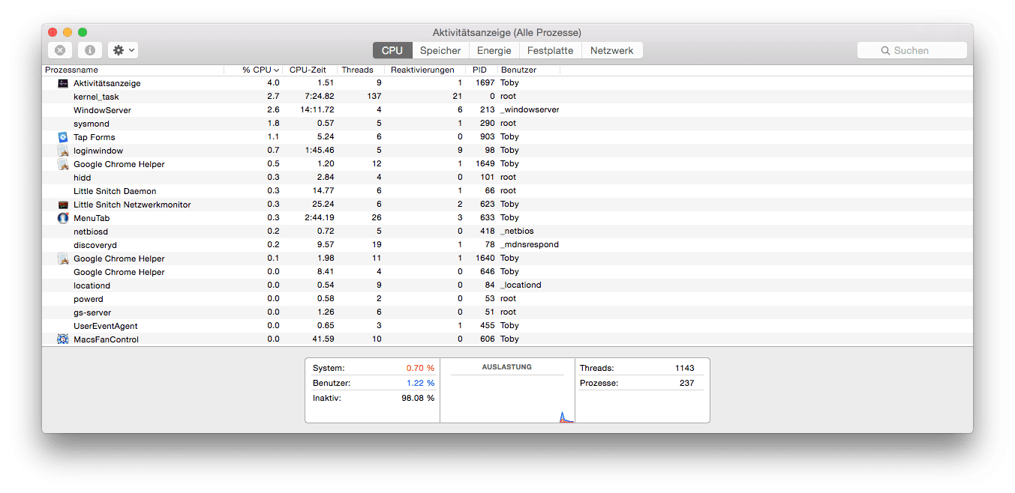The image size is (1015, 493).
Task: Select the WindowServer process row
Action: click(x=507, y=110)
